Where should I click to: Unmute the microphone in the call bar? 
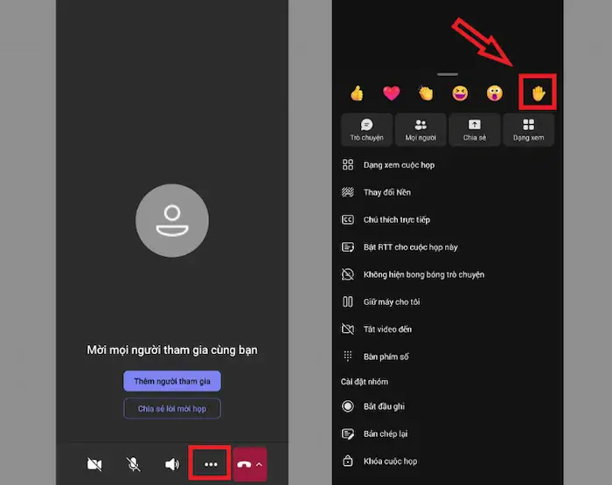(x=134, y=465)
